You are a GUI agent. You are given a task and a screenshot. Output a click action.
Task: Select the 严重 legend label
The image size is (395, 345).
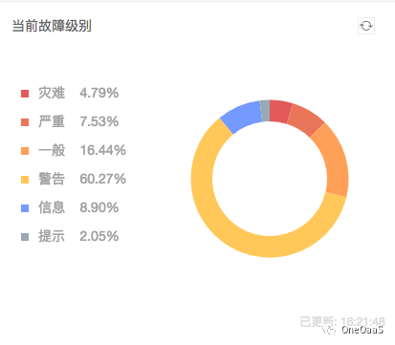[x=52, y=121]
